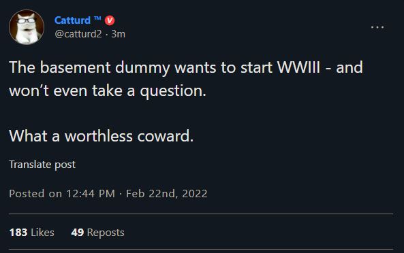This screenshot has width=404, height=253.
Task: Click the trademark symbol after Catturd
Action: click(97, 18)
